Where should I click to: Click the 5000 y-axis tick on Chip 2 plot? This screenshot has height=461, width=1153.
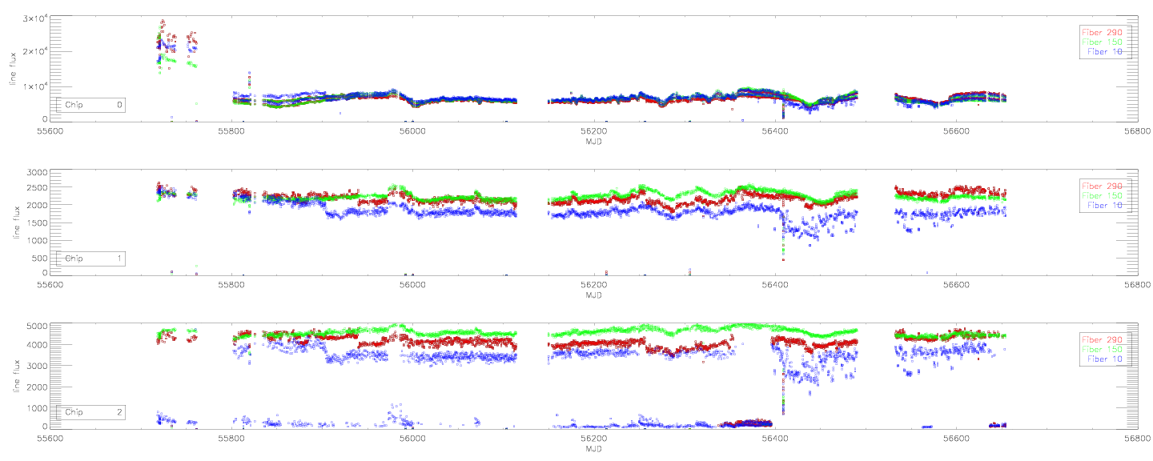click(x=38, y=327)
